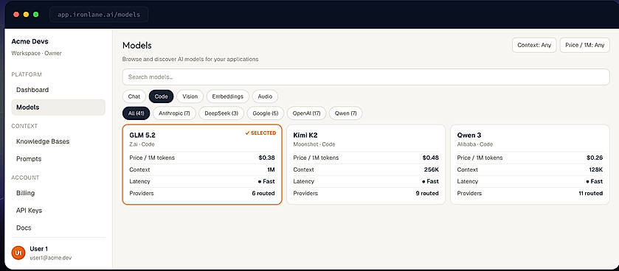The height and width of the screenshot is (271, 619).
Task: Click the Acme Devs workspace name
Action: coord(30,41)
